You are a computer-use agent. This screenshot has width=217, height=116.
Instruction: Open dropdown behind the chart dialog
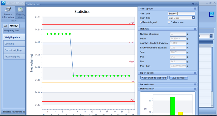point(211,36)
